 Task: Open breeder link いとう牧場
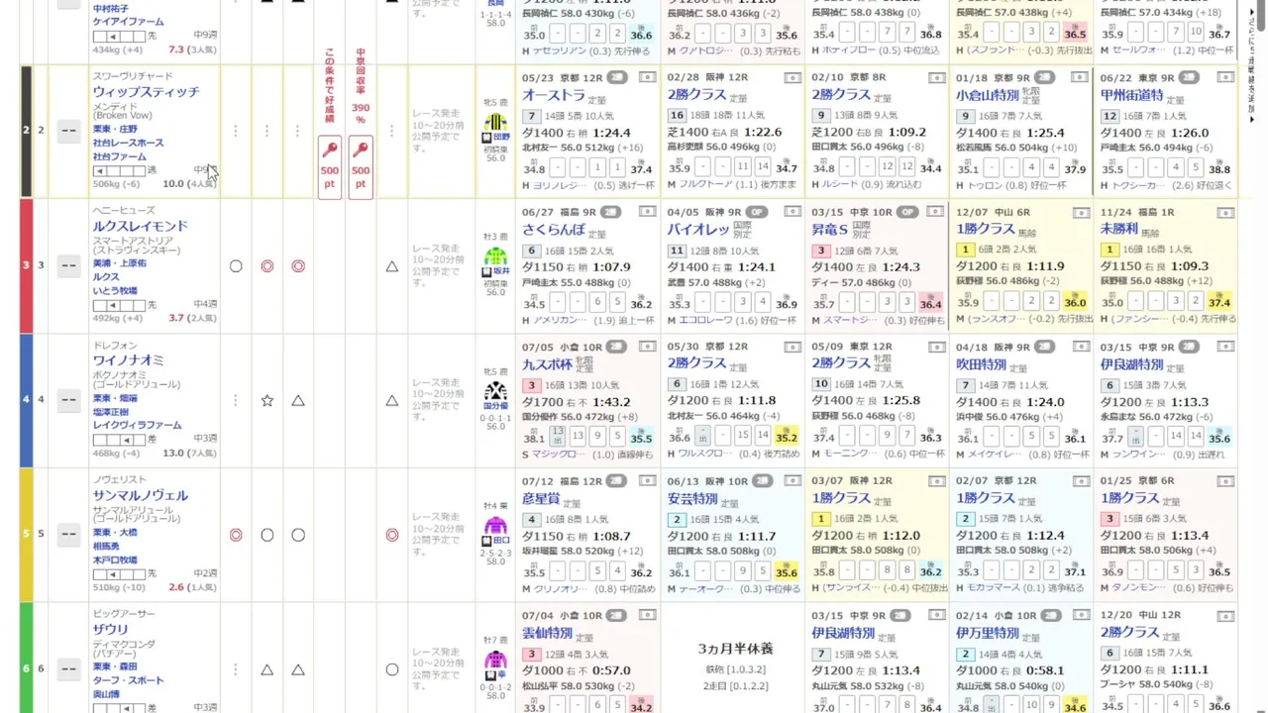click(x=115, y=291)
